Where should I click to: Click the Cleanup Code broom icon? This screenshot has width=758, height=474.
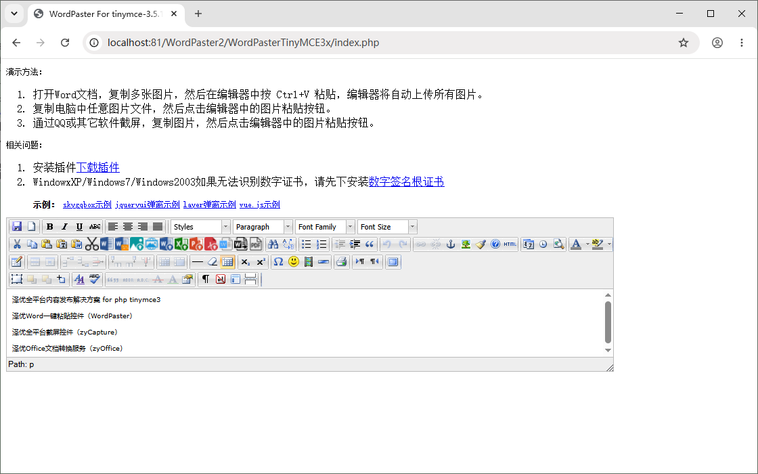481,244
